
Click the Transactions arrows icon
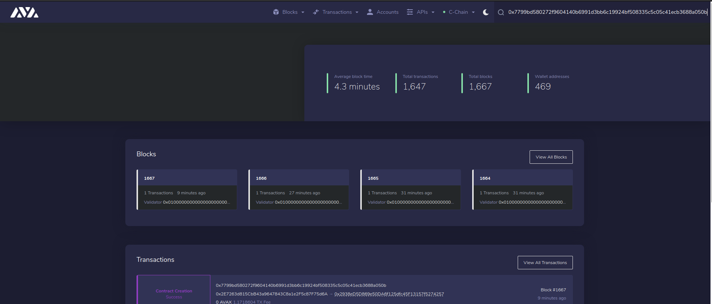pyautogui.click(x=316, y=12)
